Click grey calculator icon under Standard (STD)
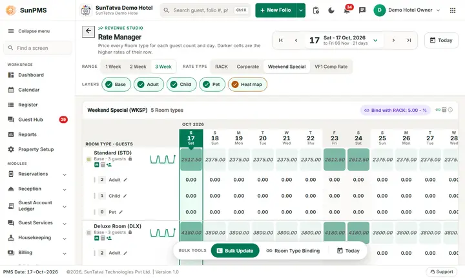 103,165
